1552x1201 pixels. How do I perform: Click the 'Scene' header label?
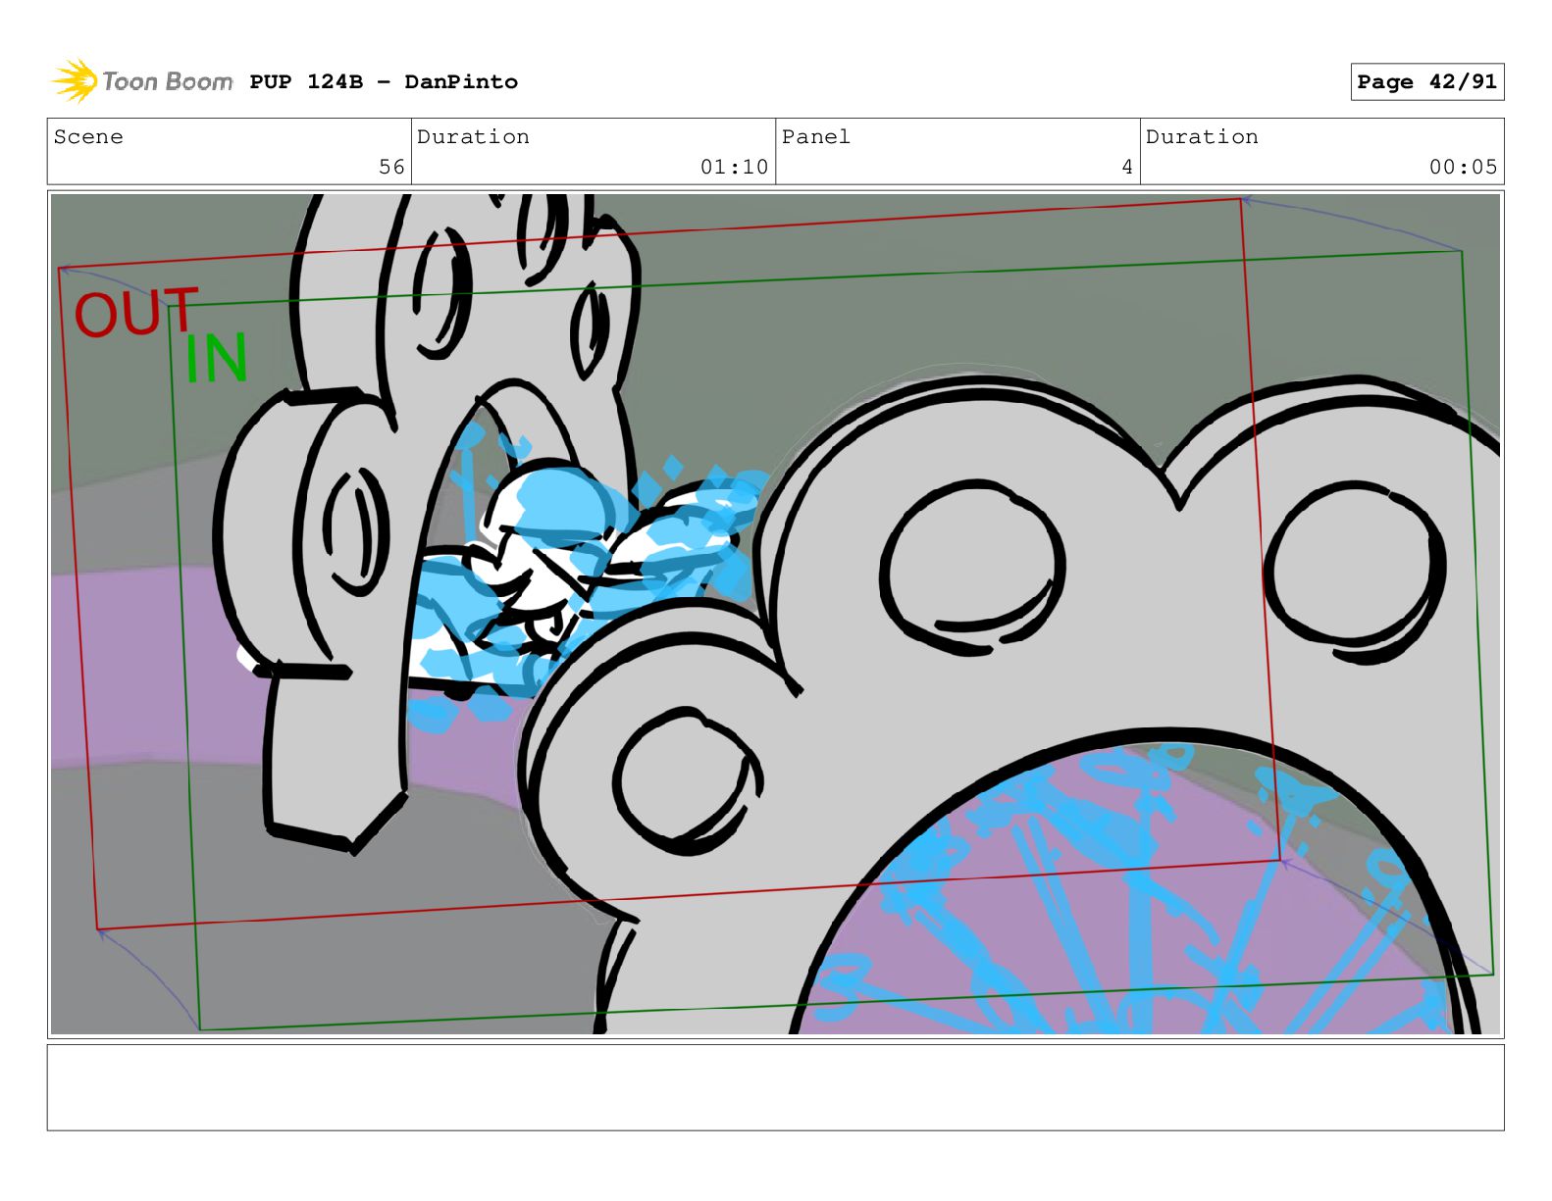88,136
